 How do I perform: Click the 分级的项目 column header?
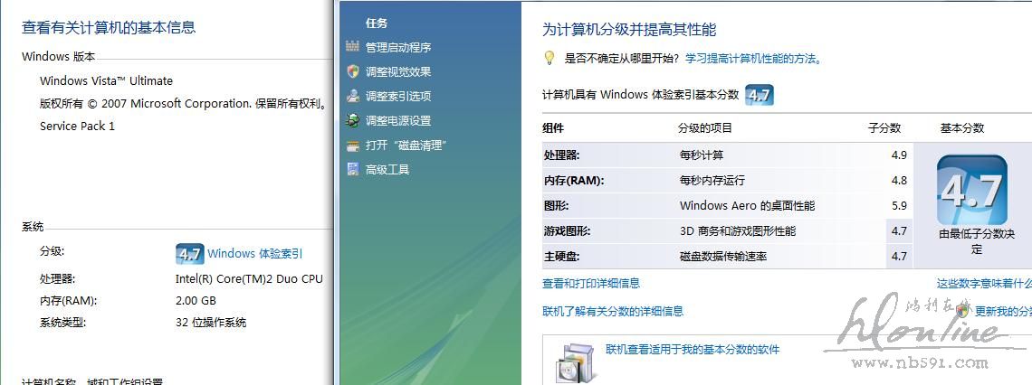tap(705, 128)
